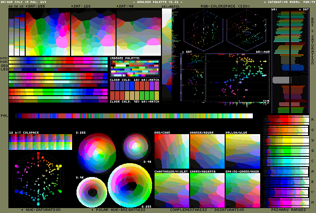Image resolution: width=316 pixels, height=213 pixels.
Task: Open the Red/Cyan complementaries panel
Action: point(171,152)
